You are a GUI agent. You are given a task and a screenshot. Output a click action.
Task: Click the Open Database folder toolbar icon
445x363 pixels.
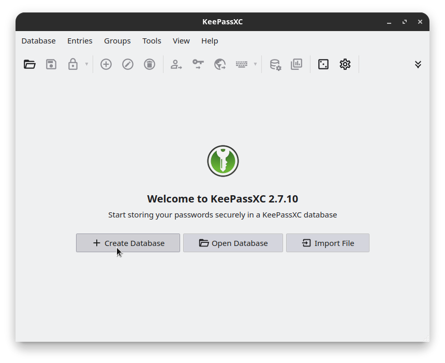[x=29, y=64]
